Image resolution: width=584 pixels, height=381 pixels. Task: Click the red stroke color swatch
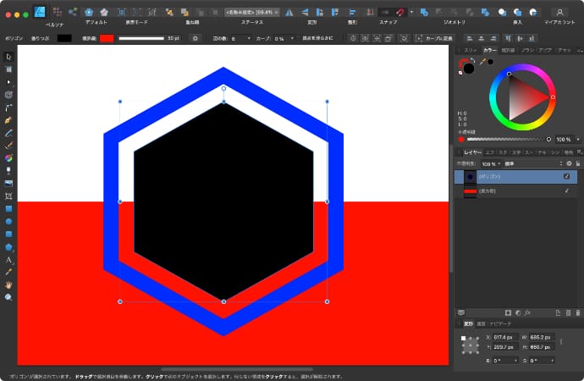[x=107, y=38]
